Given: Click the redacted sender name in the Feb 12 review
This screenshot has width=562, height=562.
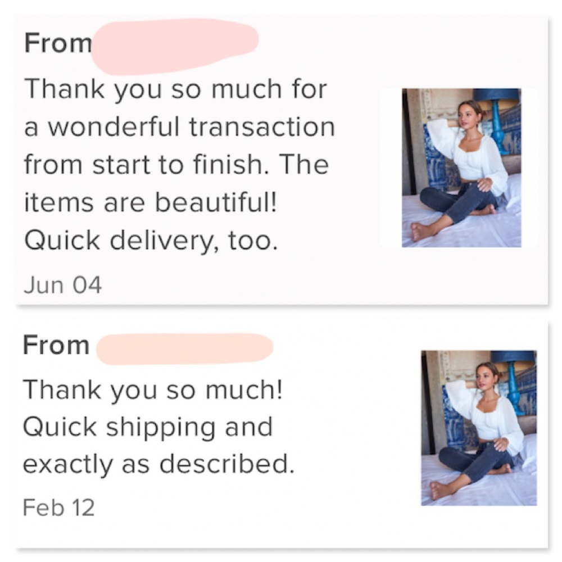Looking at the screenshot, I should (x=185, y=348).
